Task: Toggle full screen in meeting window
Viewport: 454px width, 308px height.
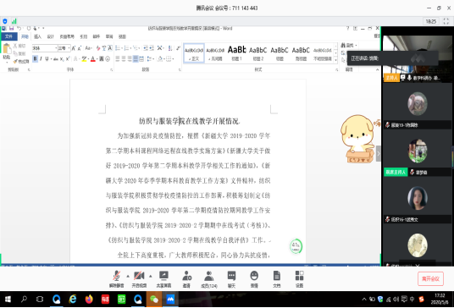Action: coord(446,21)
